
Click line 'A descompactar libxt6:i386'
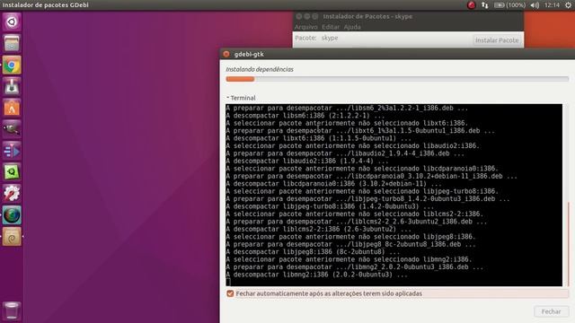coord(318,138)
